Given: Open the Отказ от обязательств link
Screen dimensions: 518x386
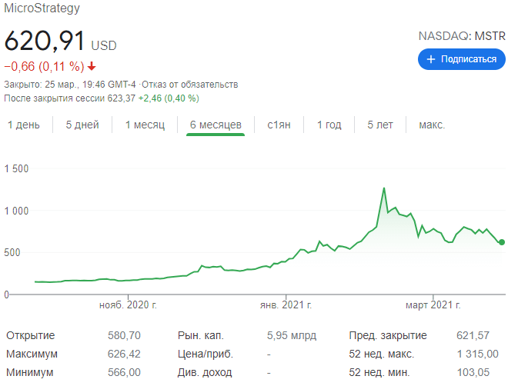Looking at the screenshot, I should (190, 85).
